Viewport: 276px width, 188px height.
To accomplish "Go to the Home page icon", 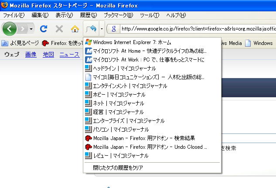I will pos(75,29).
